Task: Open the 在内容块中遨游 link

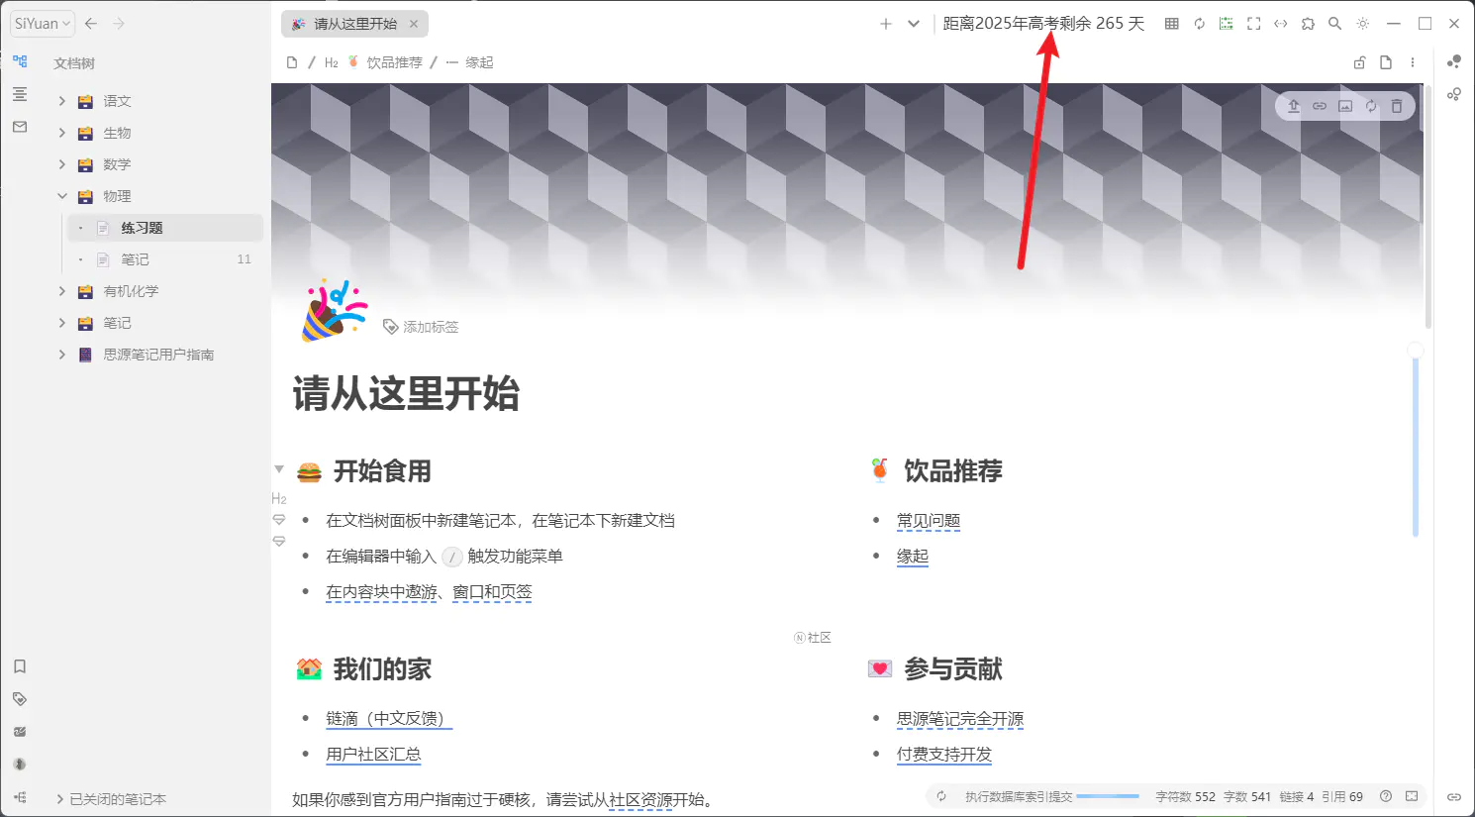Action: coord(382,592)
